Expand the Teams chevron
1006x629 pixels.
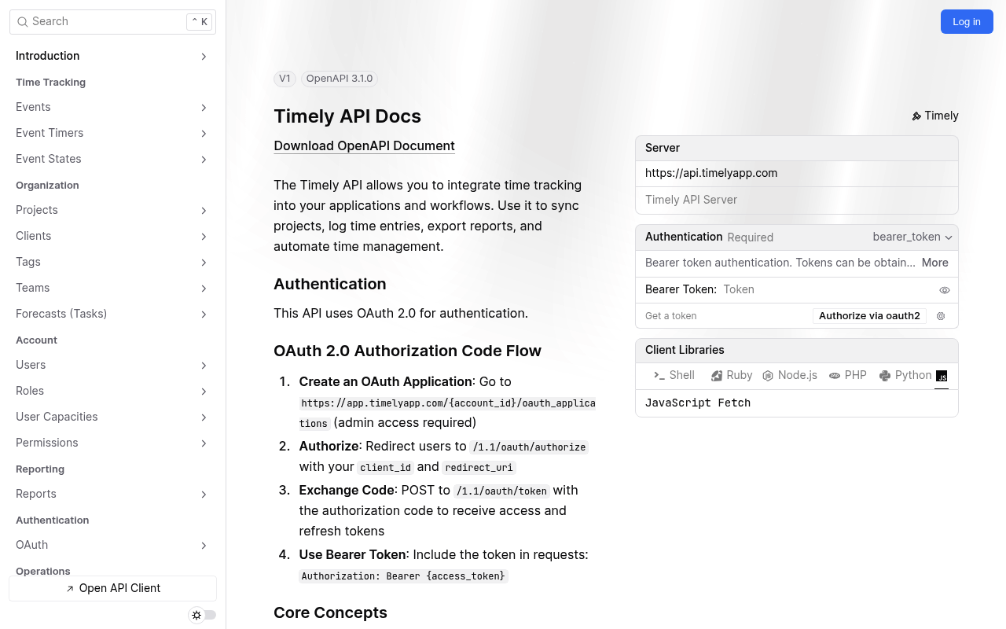204,289
